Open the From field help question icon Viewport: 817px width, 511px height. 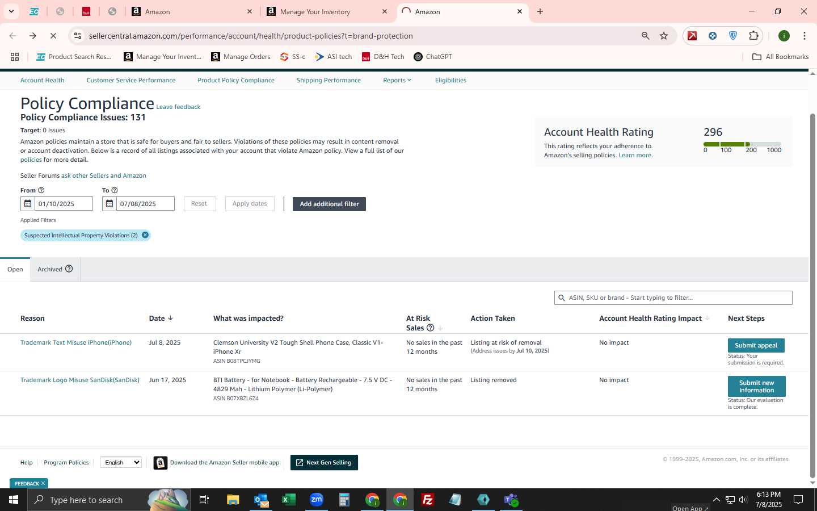(41, 190)
